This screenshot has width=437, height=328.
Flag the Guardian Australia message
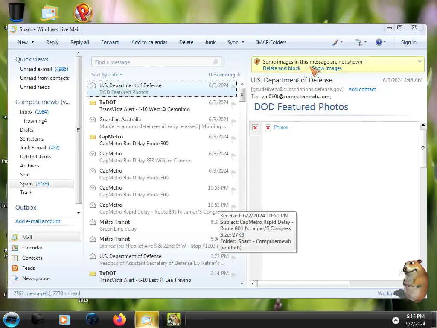click(x=233, y=122)
